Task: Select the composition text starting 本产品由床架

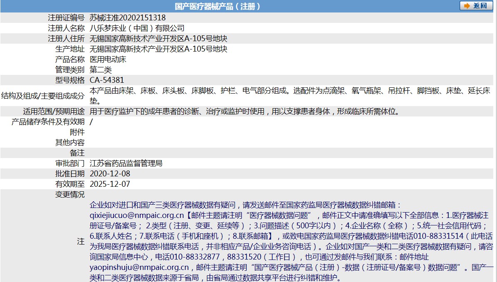Action: click(290, 96)
